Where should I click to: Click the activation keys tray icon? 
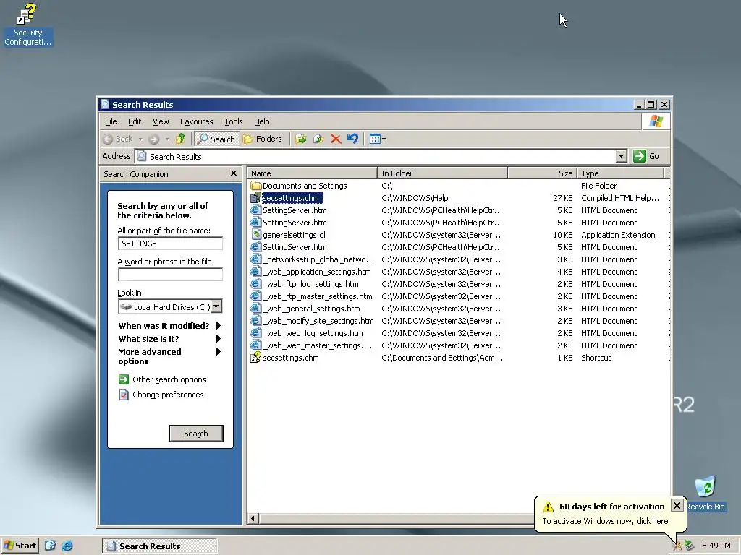tap(677, 546)
